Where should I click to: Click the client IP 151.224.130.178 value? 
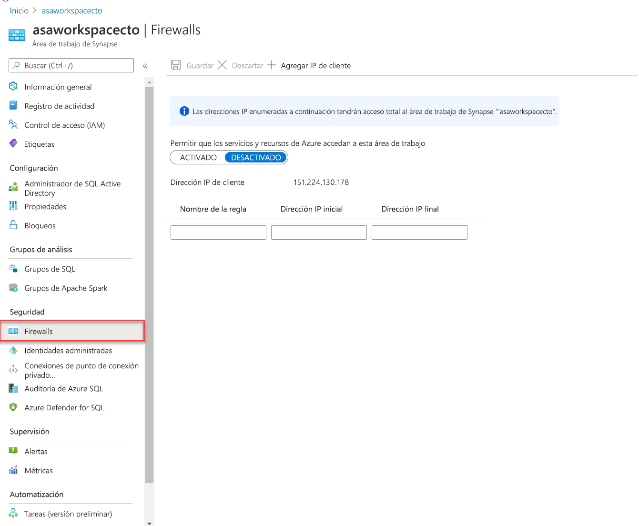pos(321,182)
